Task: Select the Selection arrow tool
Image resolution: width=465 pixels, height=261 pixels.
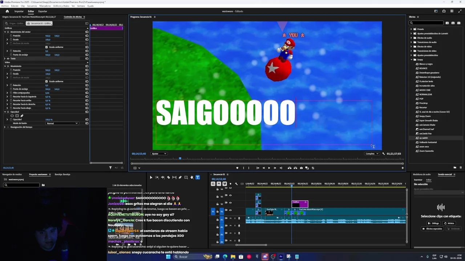Action: click(x=151, y=177)
